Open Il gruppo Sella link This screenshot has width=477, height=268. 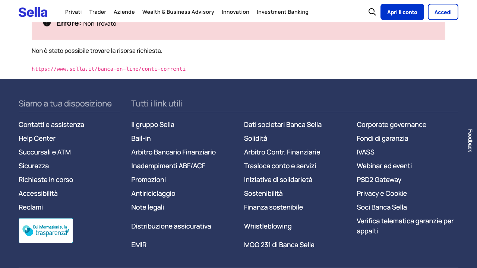click(x=153, y=124)
